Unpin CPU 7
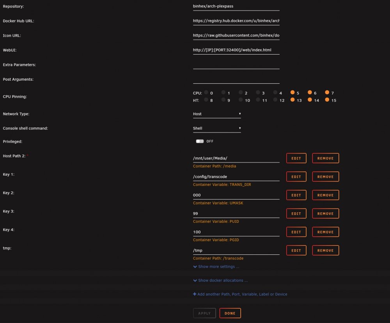The image size is (390, 323). (x=327, y=92)
